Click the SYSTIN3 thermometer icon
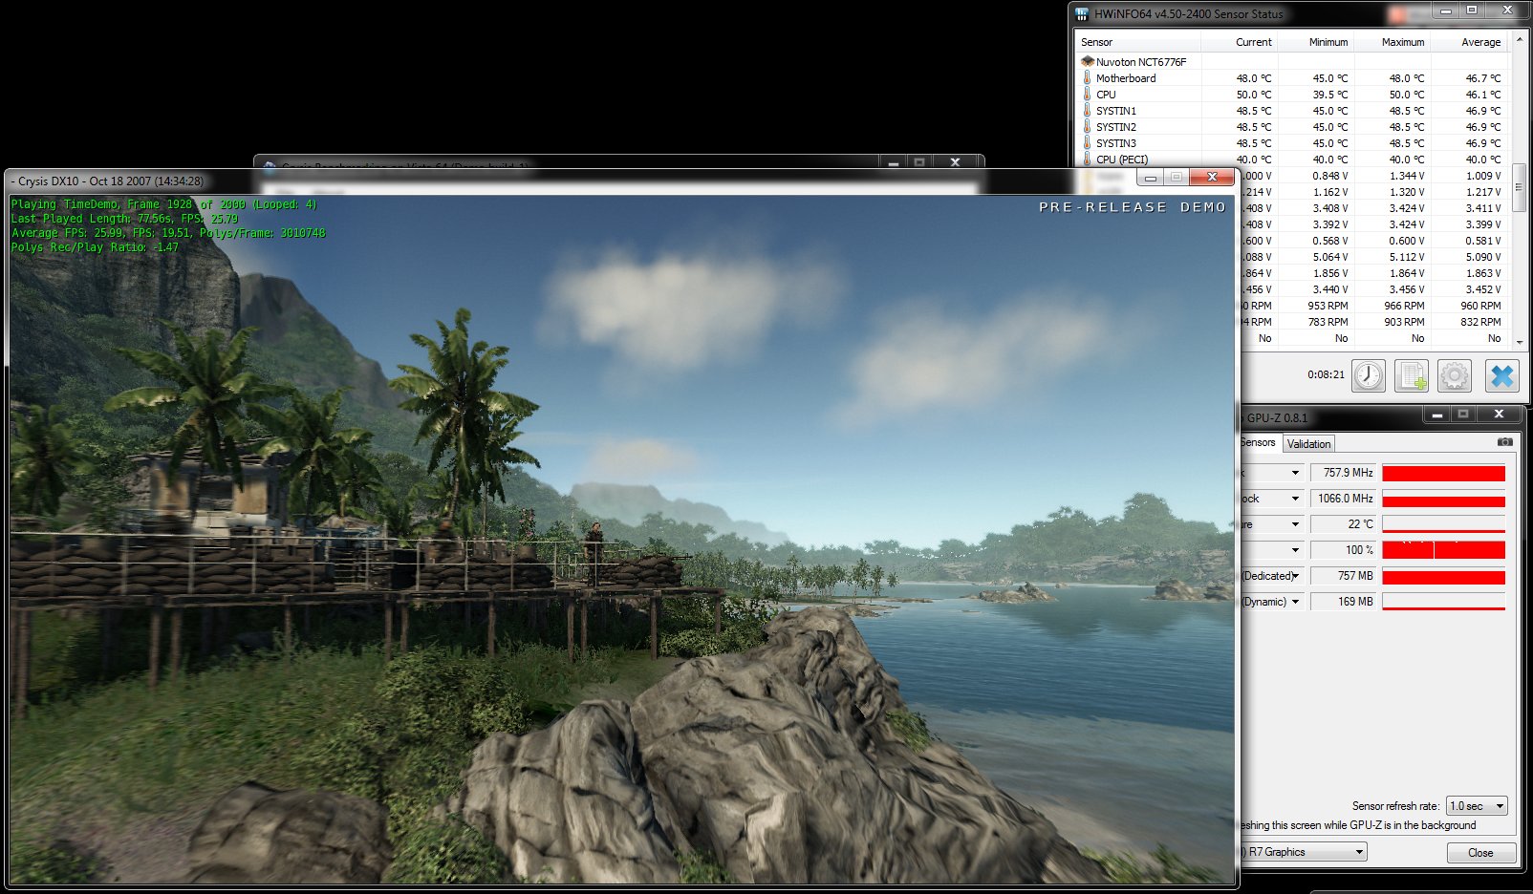Viewport: 1533px width, 894px height. 1087,142
